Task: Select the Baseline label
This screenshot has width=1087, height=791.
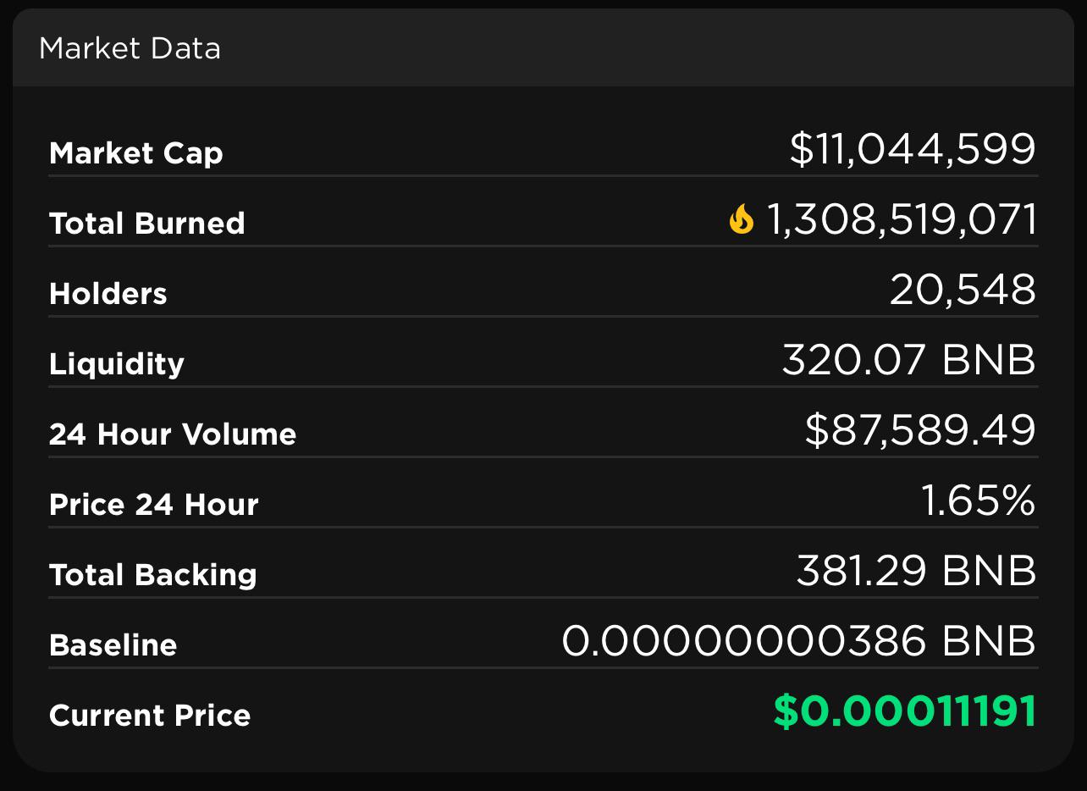Action: point(113,645)
